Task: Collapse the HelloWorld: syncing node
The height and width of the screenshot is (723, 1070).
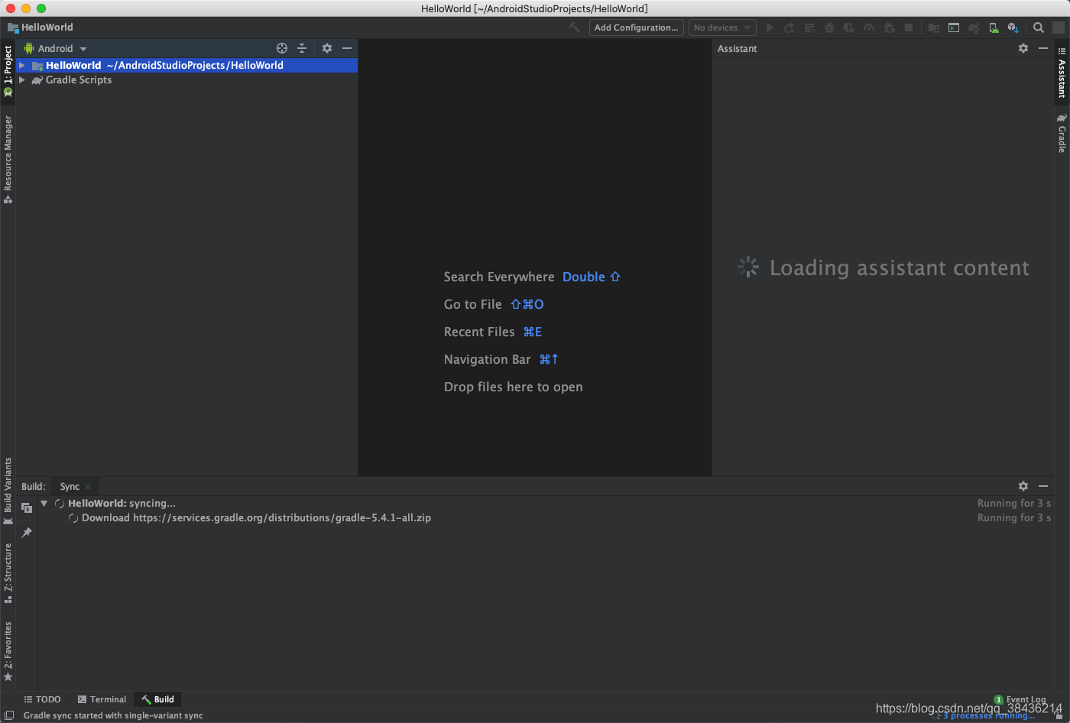Action: click(x=44, y=504)
